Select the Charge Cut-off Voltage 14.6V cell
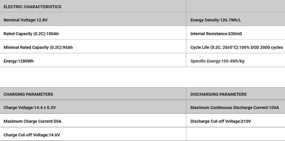The image size is (285, 141). (x=32, y=135)
